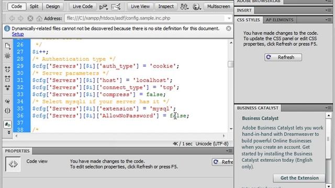
Task: Click the horizontal scrollbar left arrow
Action: tap(16, 136)
